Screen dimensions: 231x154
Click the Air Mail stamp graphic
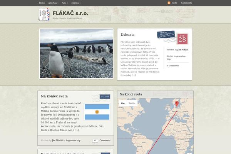coord(166,35)
